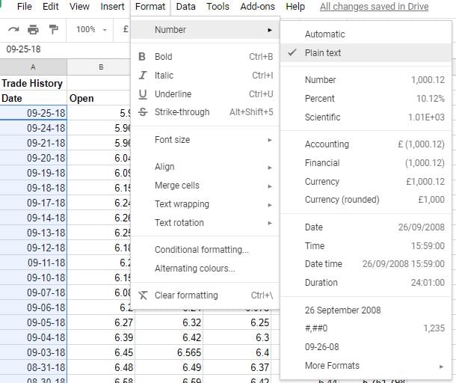Select the checked Plain text format
This screenshot has height=383, width=456.
[323, 53]
